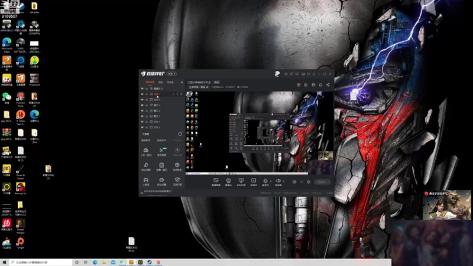Click the WeChat desktop shortcut
The image size is (473, 266).
[x=7, y=98]
